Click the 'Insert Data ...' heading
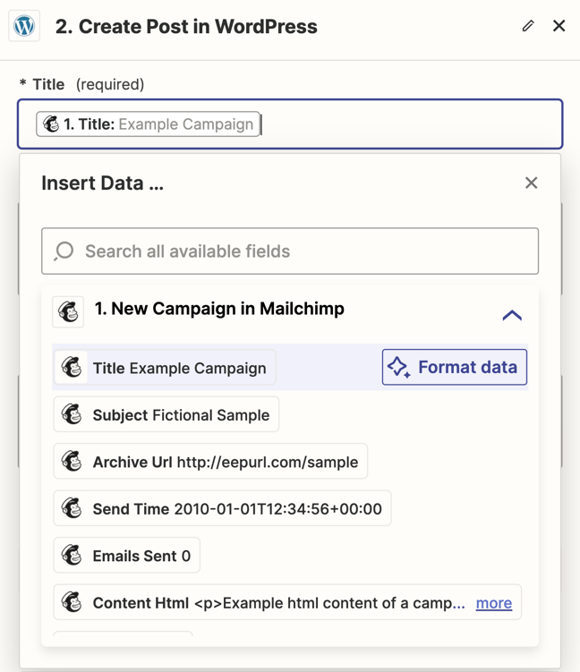 click(102, 183)
